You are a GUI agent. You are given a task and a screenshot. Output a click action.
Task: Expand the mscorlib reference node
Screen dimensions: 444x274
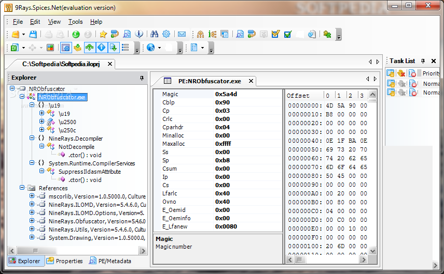coord(32,195)
